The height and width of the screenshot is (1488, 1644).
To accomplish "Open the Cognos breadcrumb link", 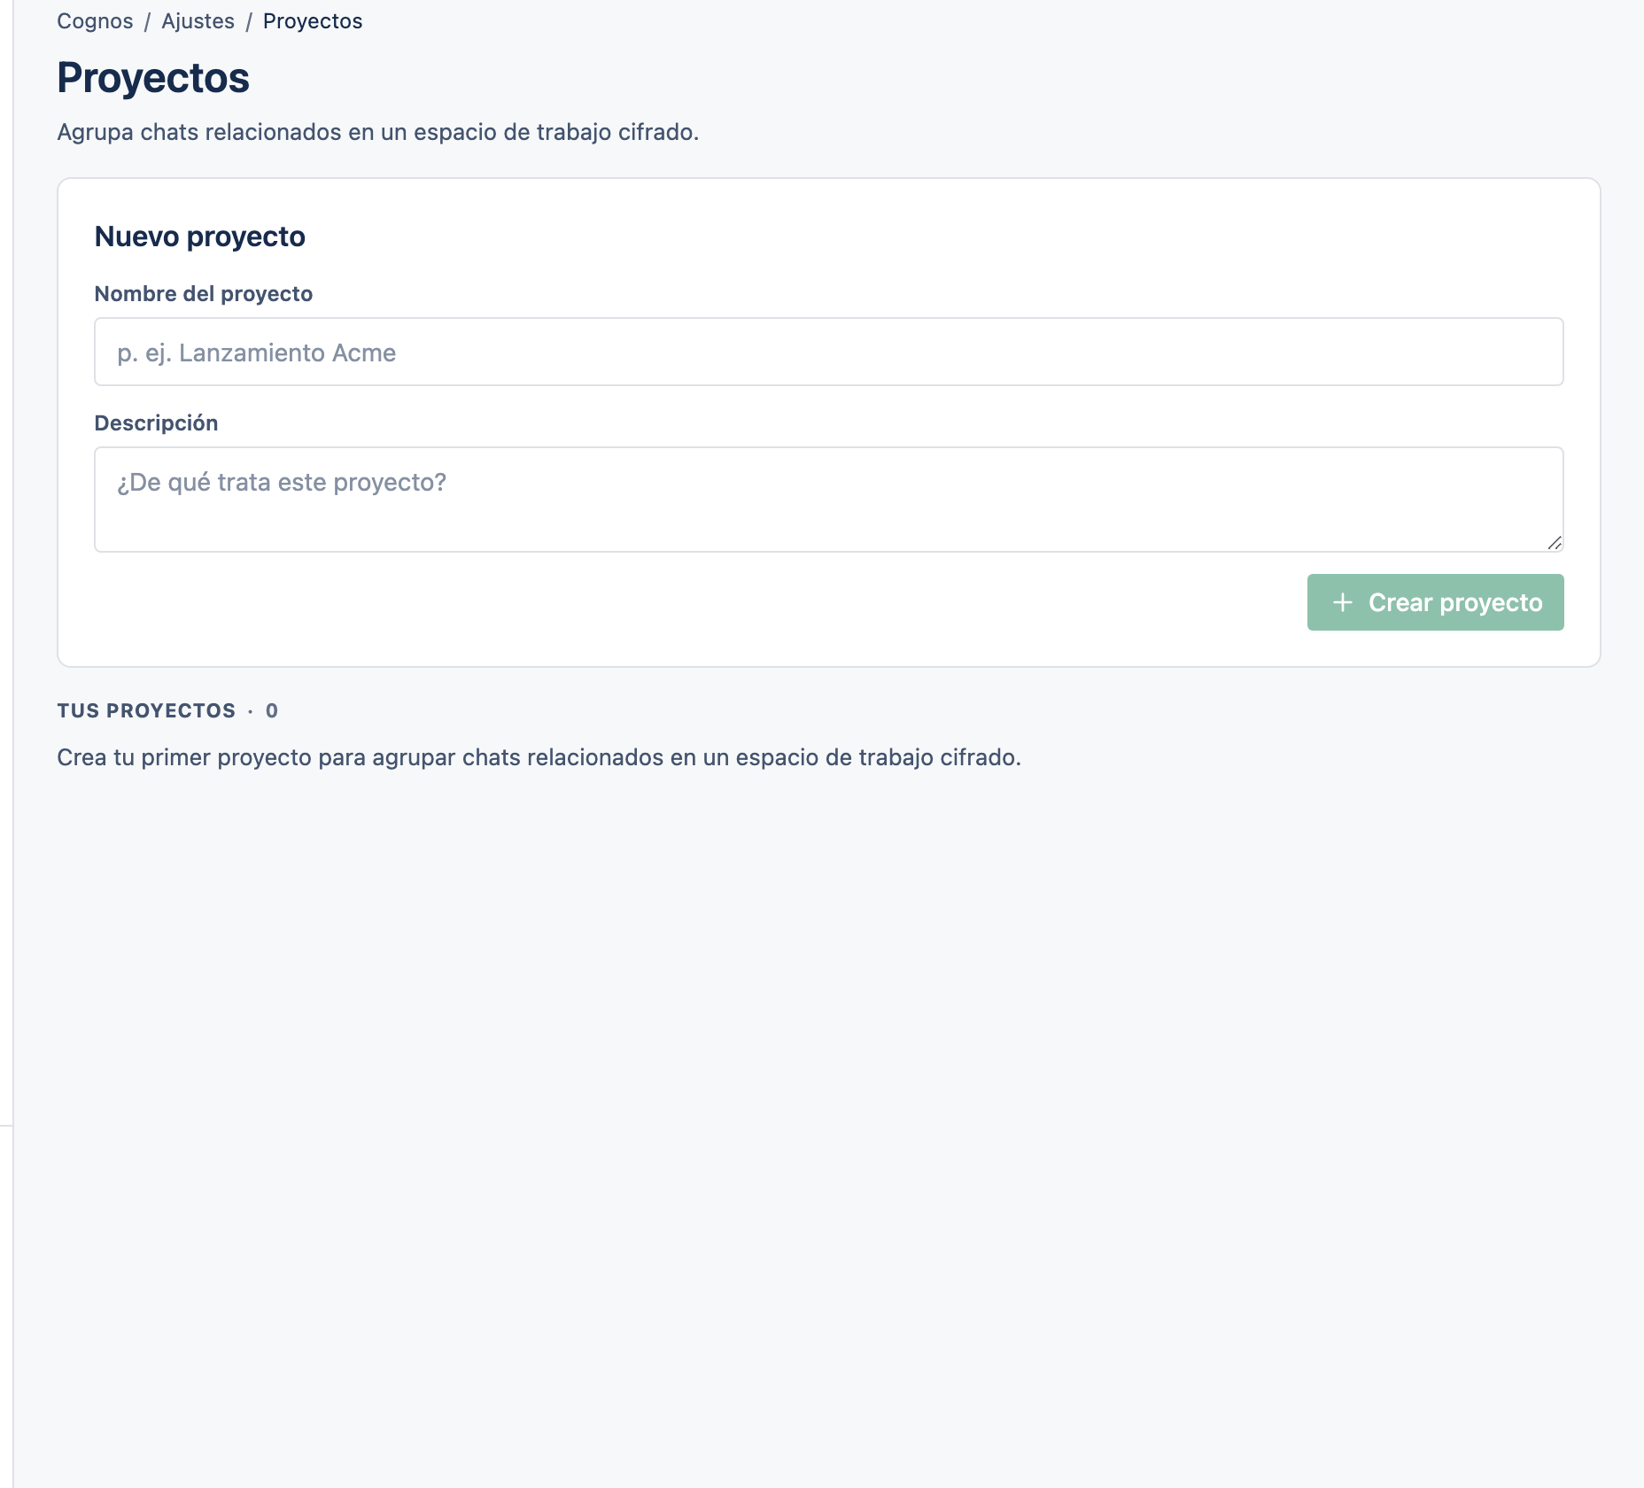I will click(x=95, y=21).
